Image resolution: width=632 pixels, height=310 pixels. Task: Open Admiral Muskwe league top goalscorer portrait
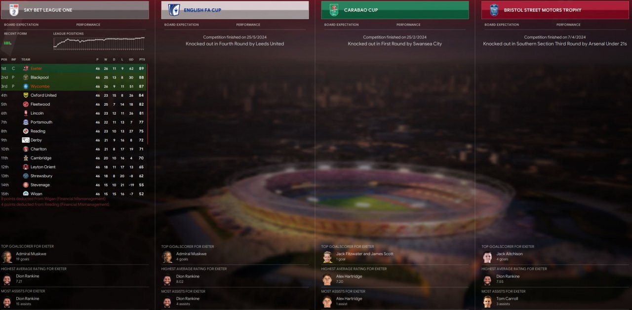7,257
